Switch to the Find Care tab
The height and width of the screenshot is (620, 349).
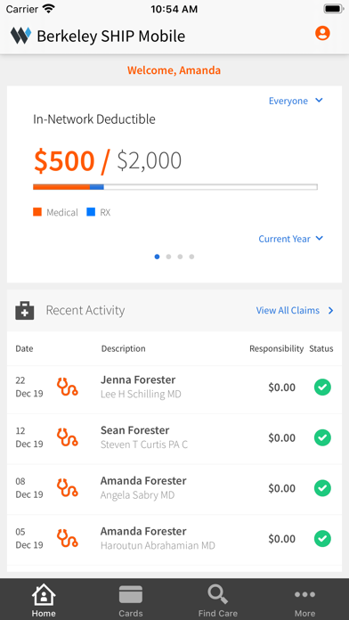click(x=218, y=600)
